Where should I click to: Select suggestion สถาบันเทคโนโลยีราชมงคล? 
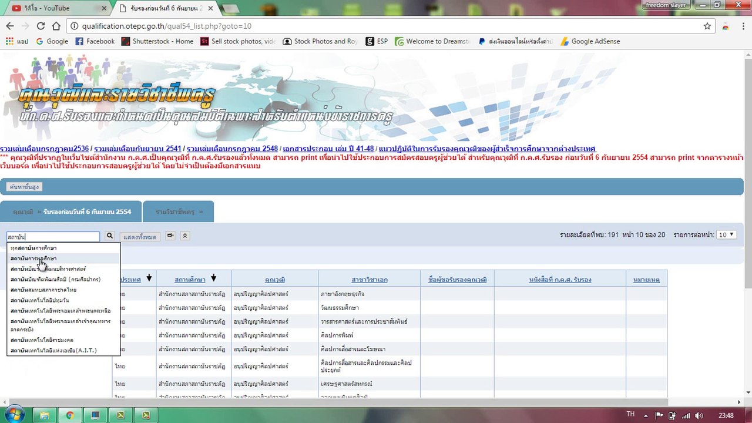(x=63, y=340)
